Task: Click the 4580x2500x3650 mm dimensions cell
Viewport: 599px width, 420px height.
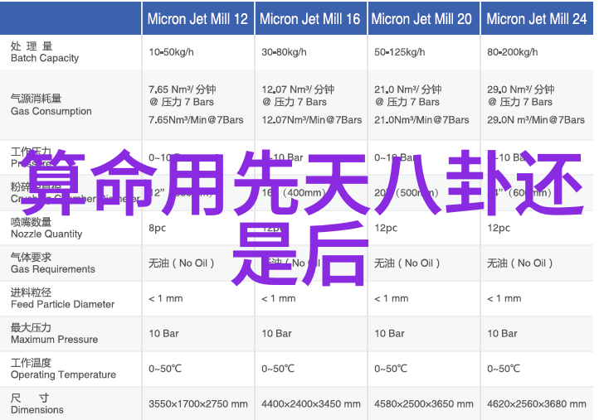Action: (x=424, y=403)
